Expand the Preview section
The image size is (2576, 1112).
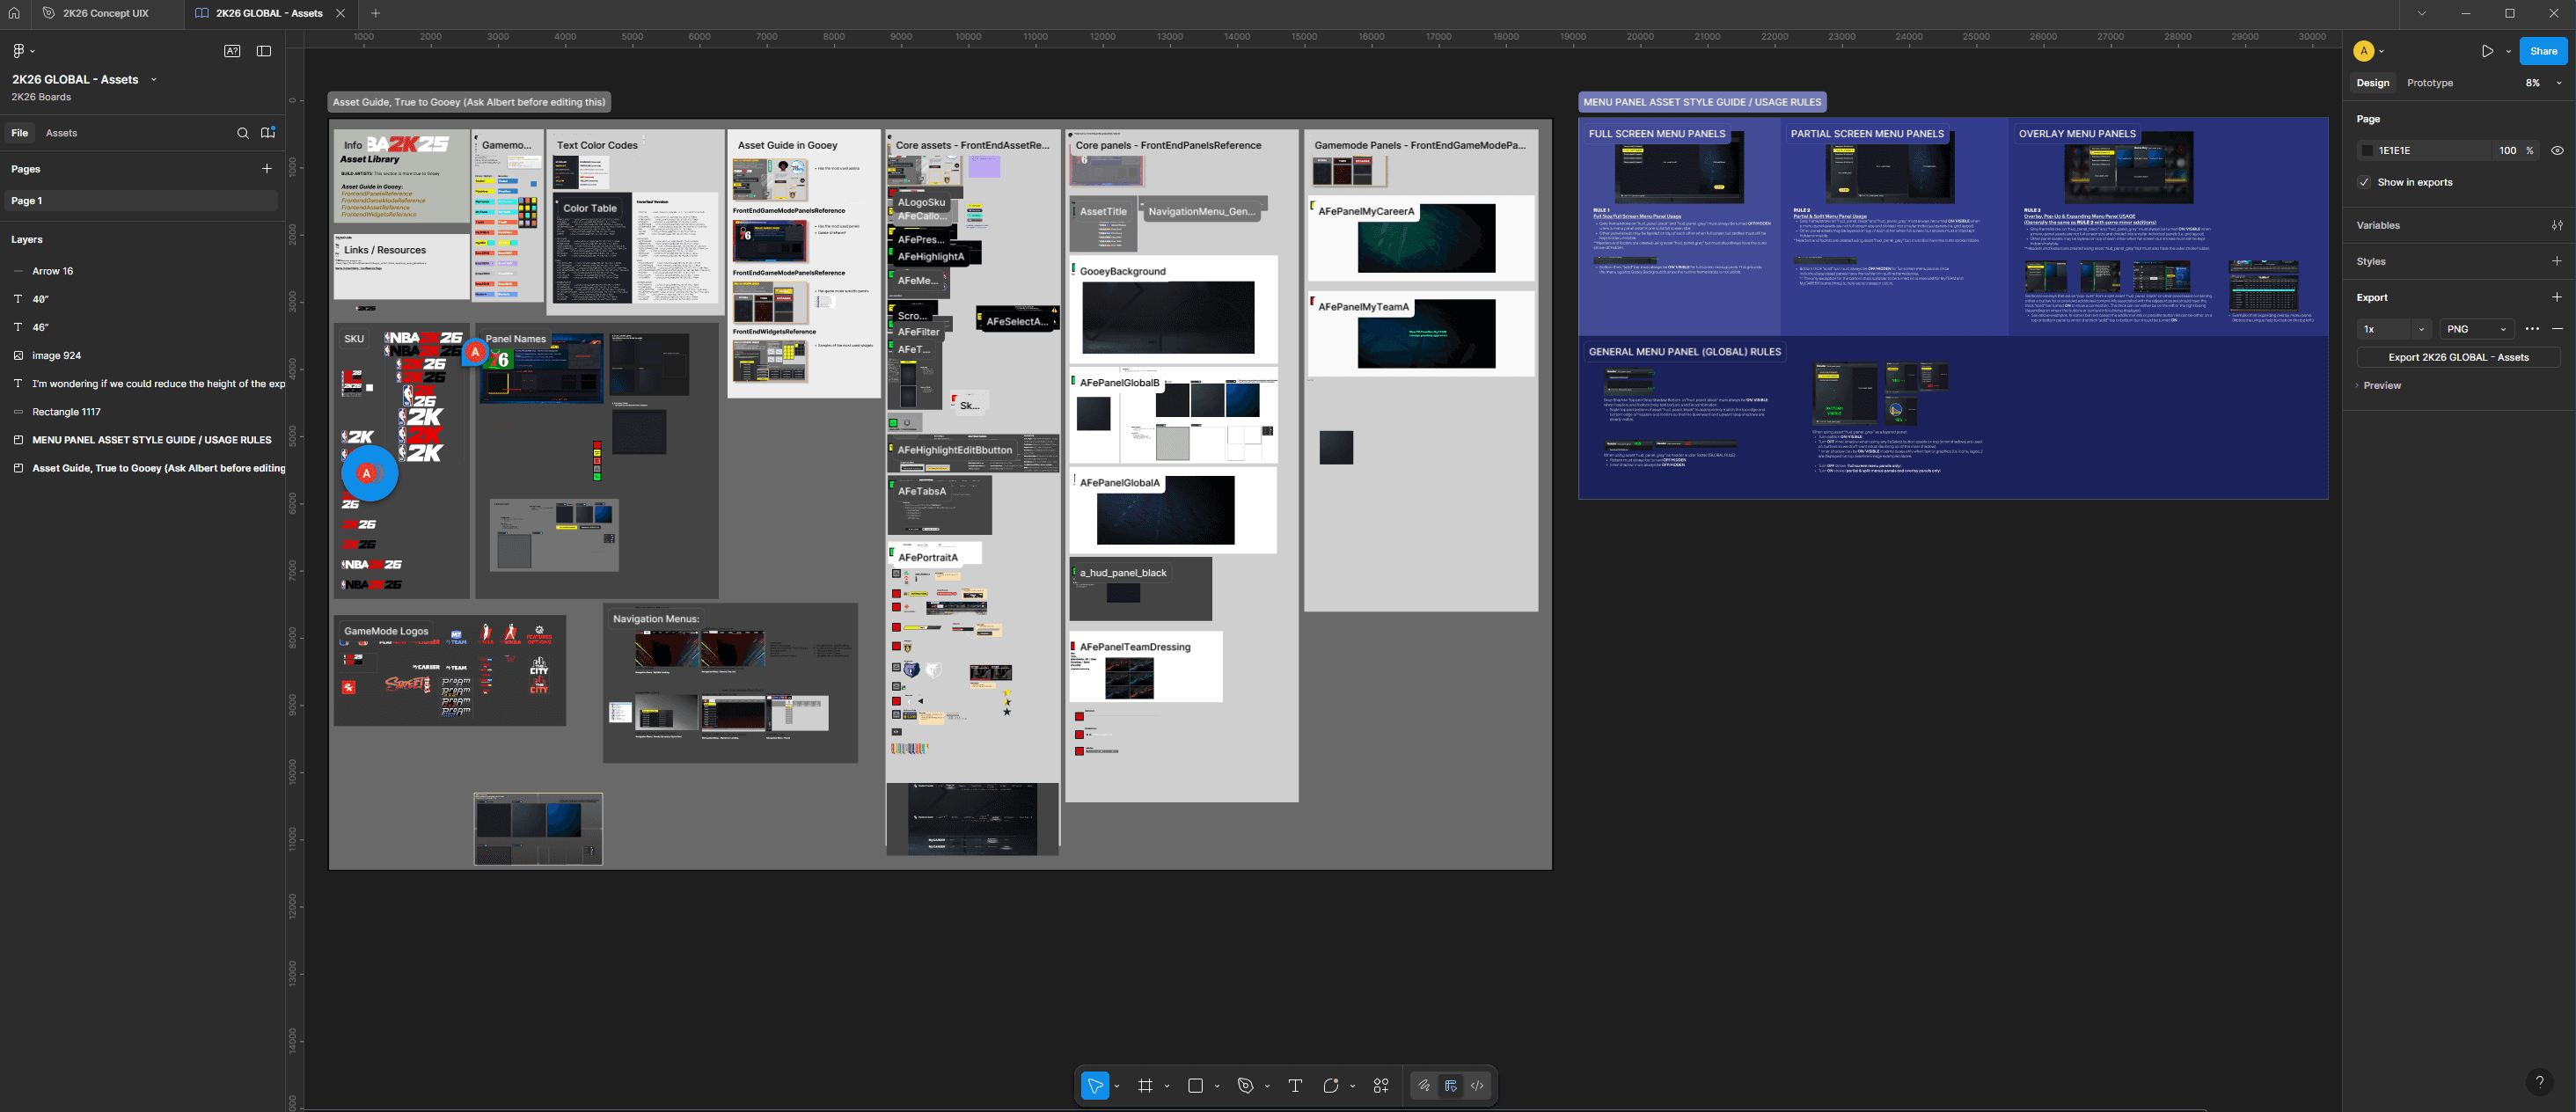(x=2381, y=386)
